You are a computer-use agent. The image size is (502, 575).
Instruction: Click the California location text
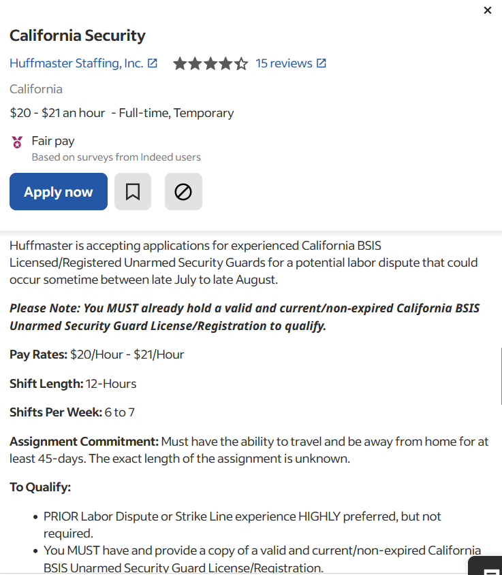point(36,89)
